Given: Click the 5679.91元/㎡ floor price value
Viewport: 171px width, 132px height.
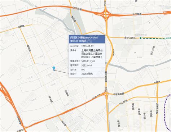Looking at the screenshot, I should click(x=88, y=61).
